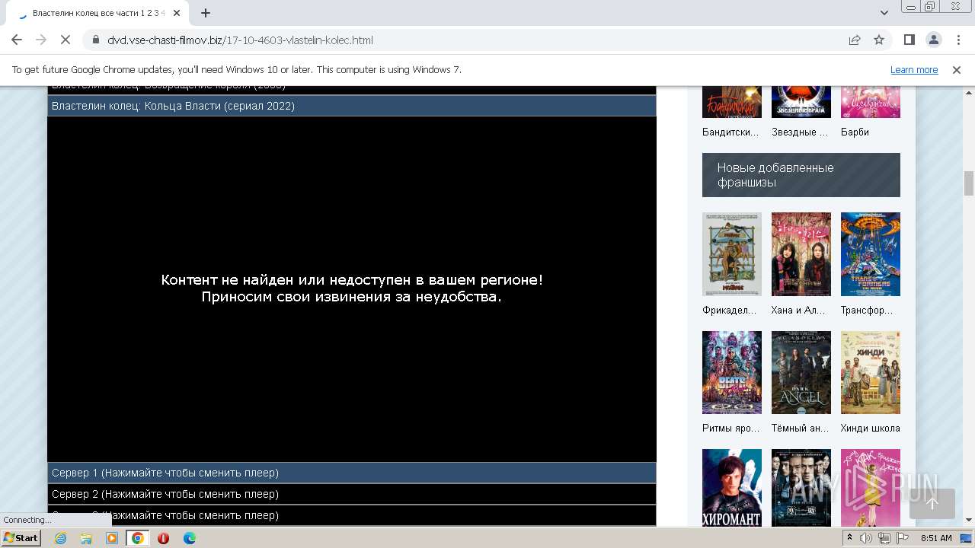
Task: Stop loading the page
Action: 66,40
